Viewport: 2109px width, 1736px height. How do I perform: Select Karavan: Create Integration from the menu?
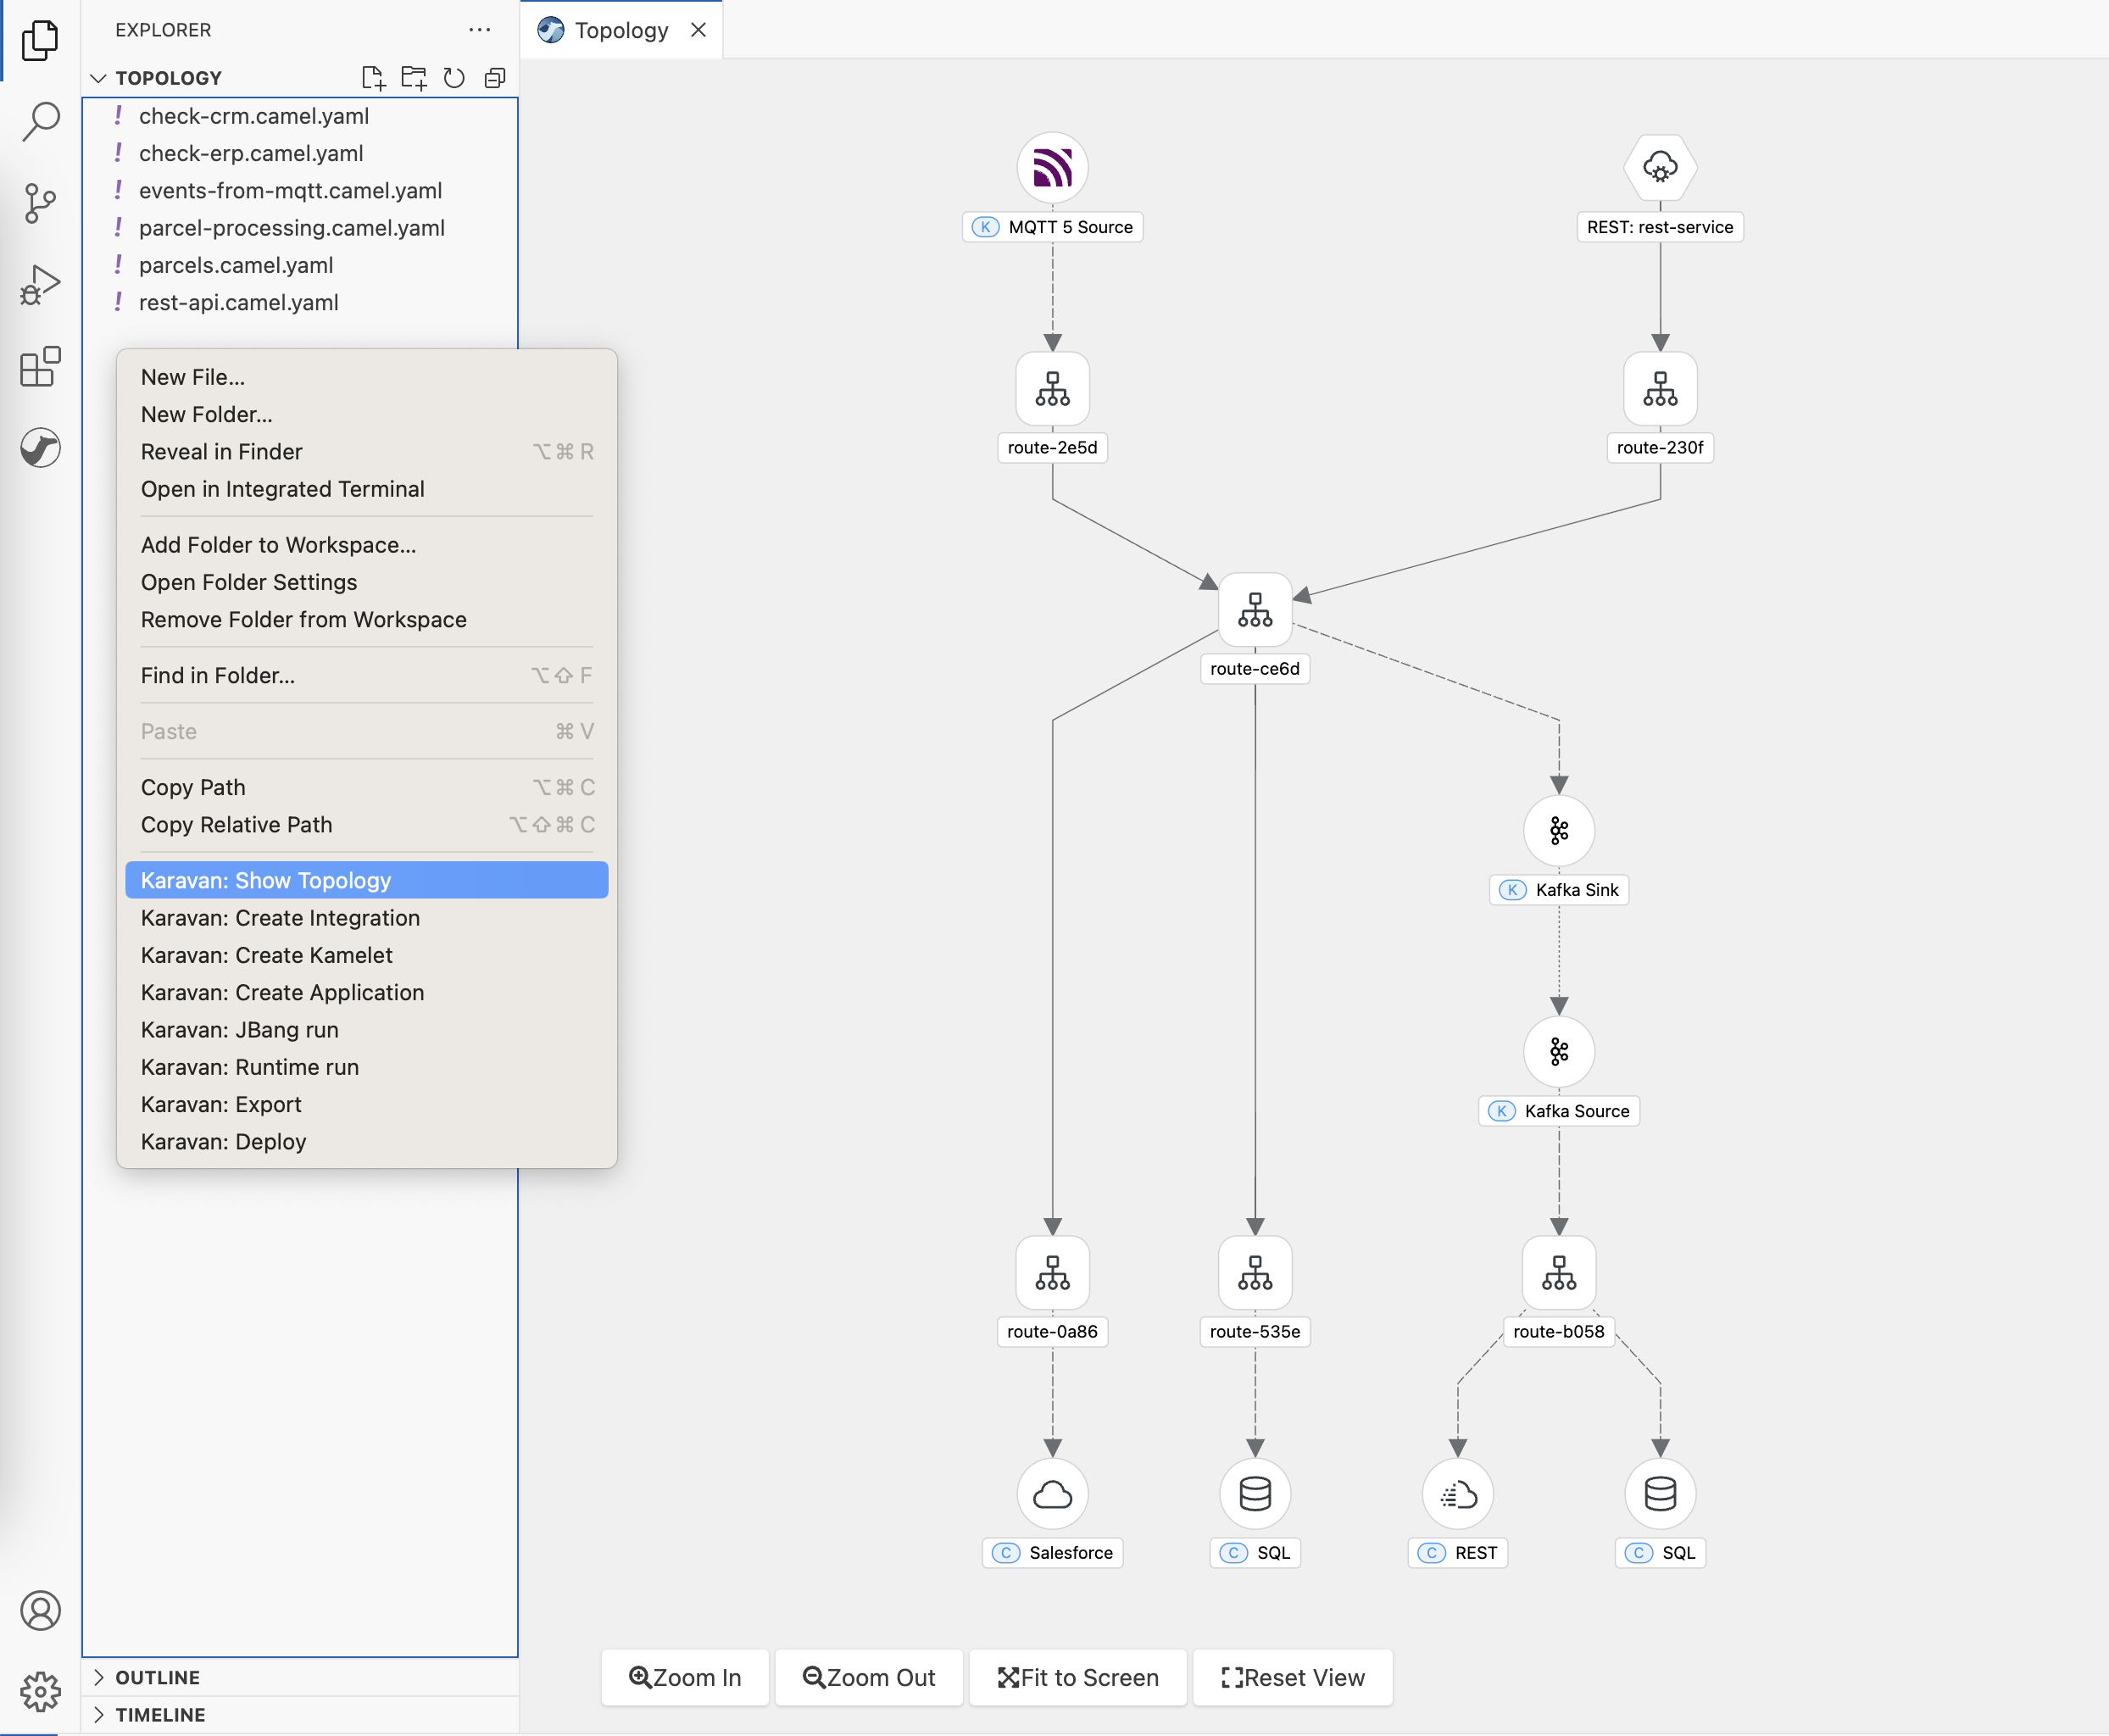(x=280, y=917)
